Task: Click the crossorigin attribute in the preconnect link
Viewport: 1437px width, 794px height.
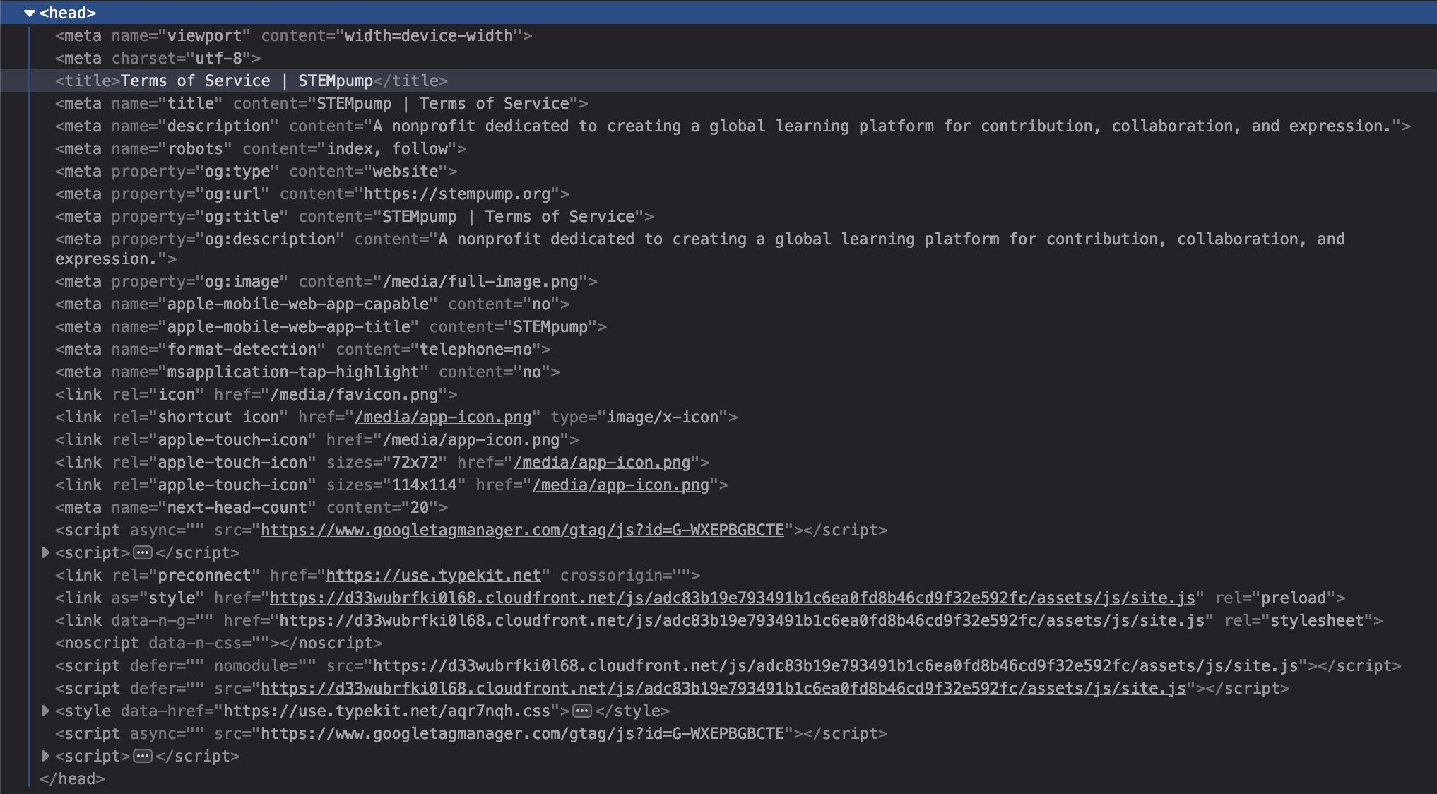Action: [625, 575]
